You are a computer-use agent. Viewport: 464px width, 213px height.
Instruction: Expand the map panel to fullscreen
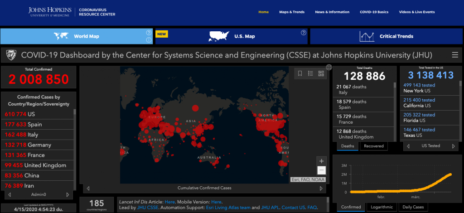tap(329, 68)
